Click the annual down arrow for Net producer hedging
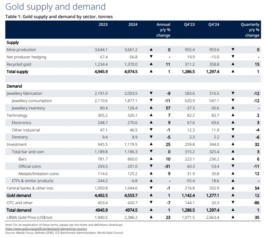 151,57
